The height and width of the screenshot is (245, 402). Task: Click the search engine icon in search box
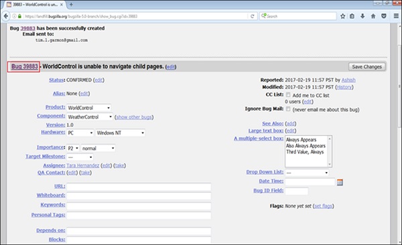263,16
